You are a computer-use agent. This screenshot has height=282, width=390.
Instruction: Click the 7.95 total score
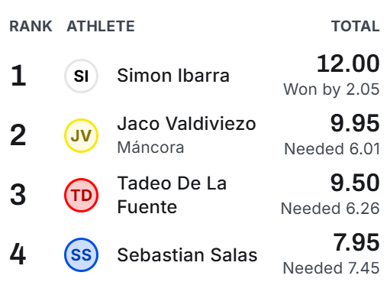pos(356,242)
